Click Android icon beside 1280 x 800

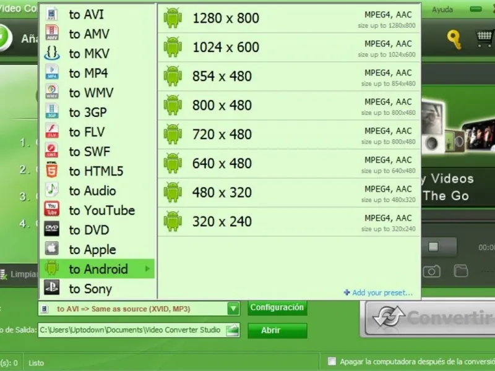coord(173,18)
